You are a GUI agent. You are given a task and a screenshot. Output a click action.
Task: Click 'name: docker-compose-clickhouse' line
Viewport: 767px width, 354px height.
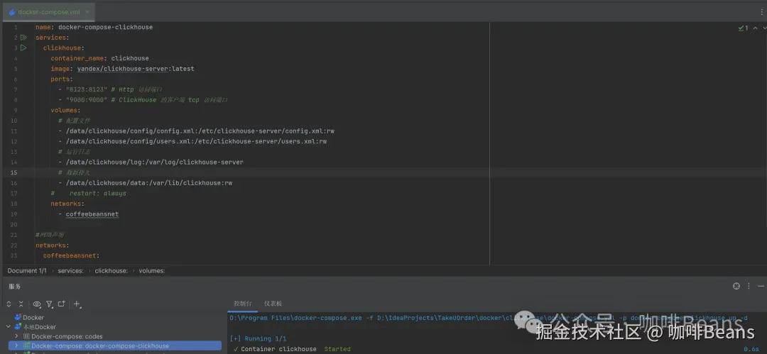[x=94, y=28]
